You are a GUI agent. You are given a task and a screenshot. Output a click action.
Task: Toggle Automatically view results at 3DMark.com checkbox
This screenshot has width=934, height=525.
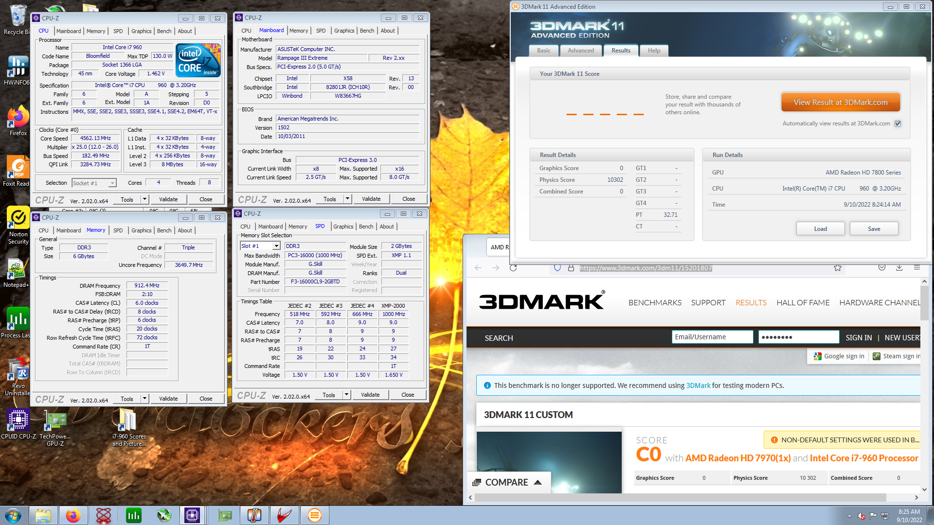(898, 123)
